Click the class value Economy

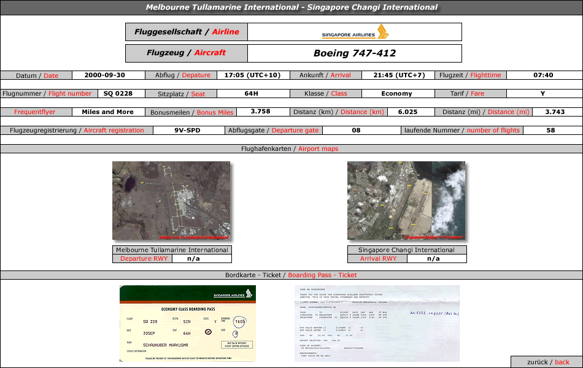point(396,94)
